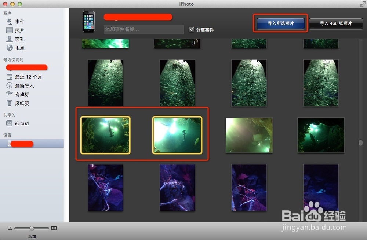This screenshot has height=240, width=367.
Task: Collapse the 设备 section header
Action: coord(9,135)
